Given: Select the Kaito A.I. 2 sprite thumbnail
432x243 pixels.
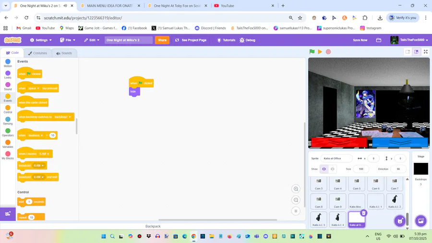Looking at the screenshot, I should click(395, 201).
